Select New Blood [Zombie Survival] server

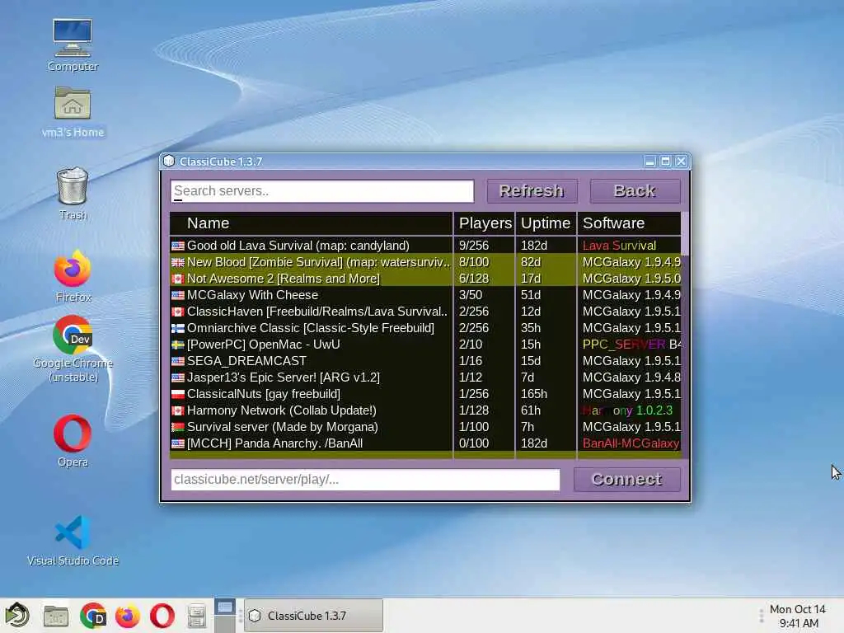[x=311, y=262]
